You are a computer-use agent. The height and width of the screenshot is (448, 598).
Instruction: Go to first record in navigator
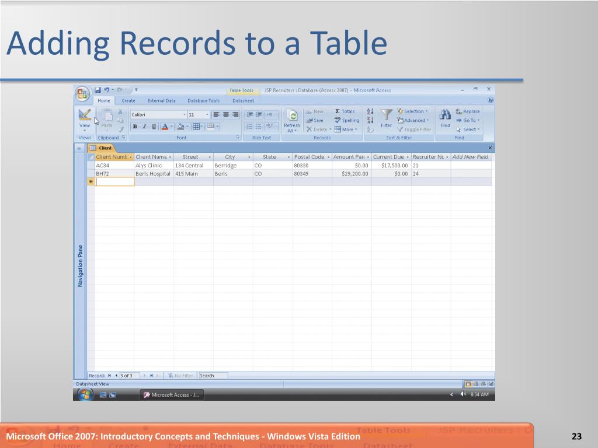(x=109, y=376)
